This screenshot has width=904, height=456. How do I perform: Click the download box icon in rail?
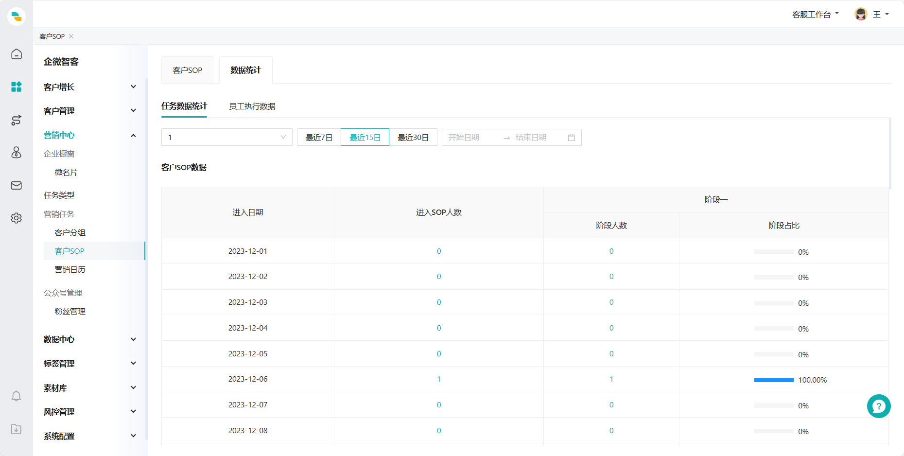(x=17, y=429)
